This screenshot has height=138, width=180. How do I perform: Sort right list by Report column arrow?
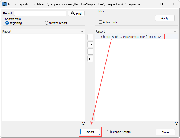pyautogui.click(x=175, y=32)
